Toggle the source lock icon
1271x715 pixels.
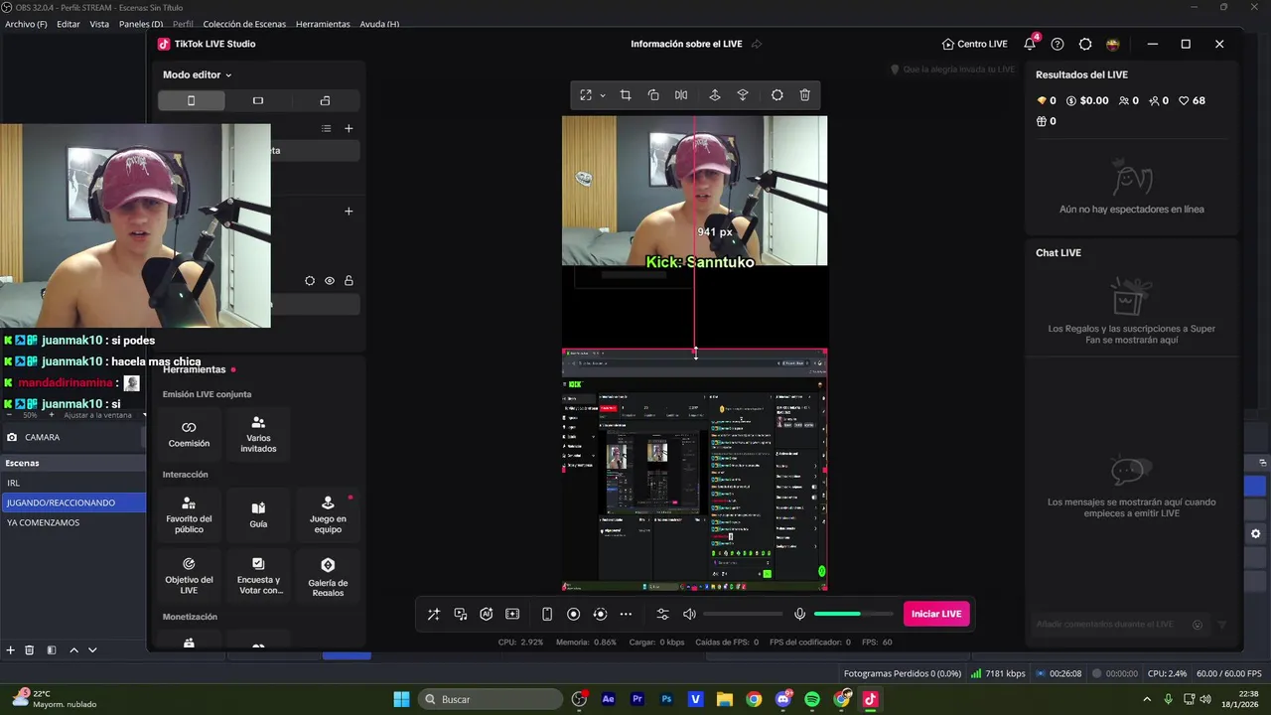(x=349, y=281)
